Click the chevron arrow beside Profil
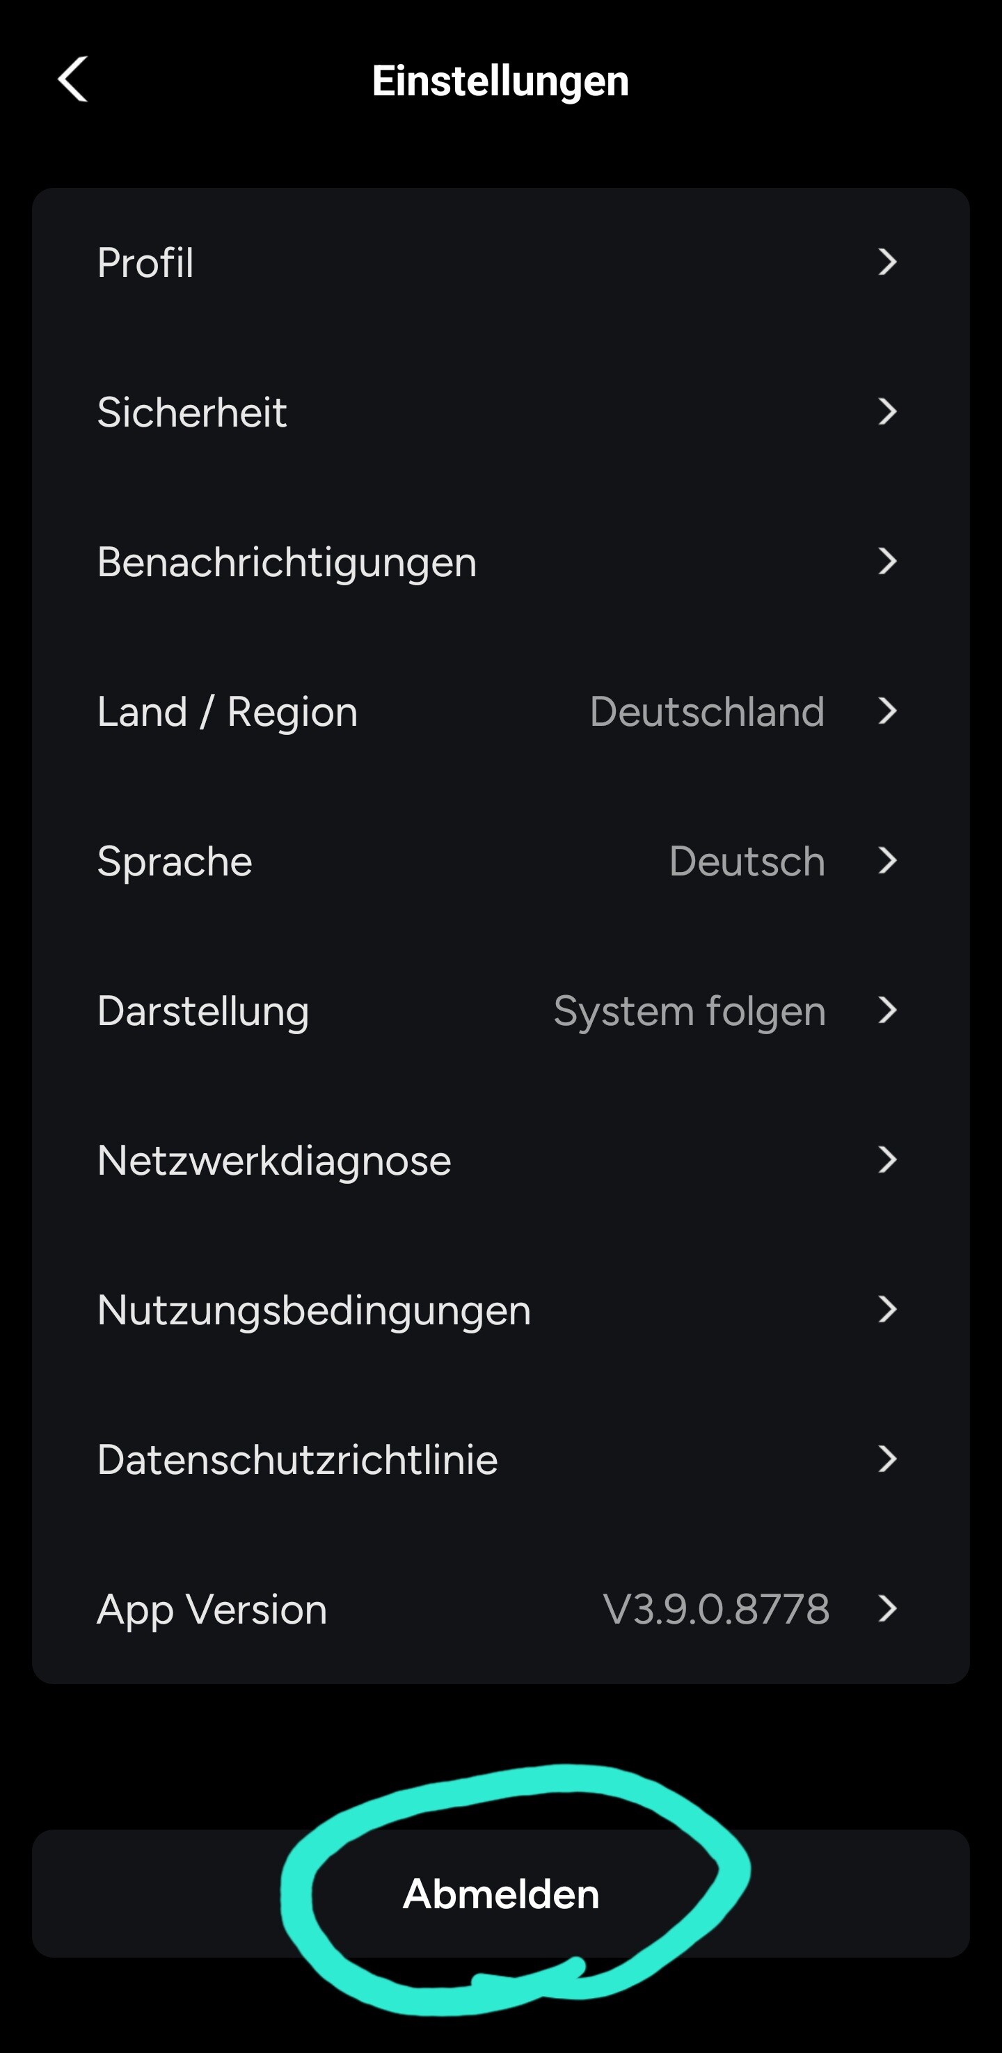This screenshot has height=2053, width=1002. pos(887,262)
